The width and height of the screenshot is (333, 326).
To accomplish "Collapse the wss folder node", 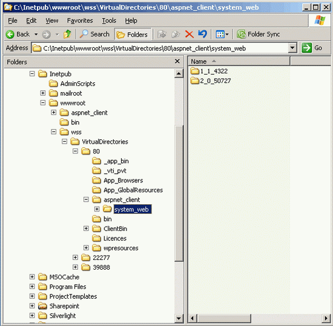I will tap(53, 132).
